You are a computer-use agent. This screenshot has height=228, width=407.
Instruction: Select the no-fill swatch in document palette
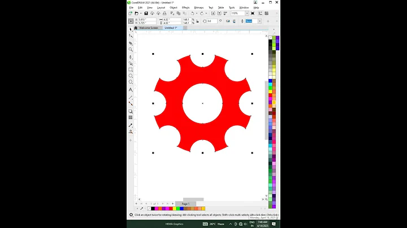[149, 209]
